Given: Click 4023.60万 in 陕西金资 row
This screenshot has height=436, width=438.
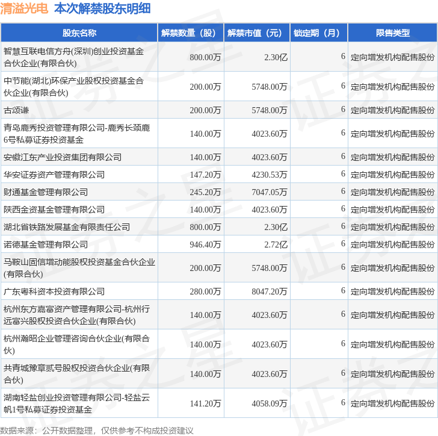Looking at the screenshot, I should click(x=270, y=210).
